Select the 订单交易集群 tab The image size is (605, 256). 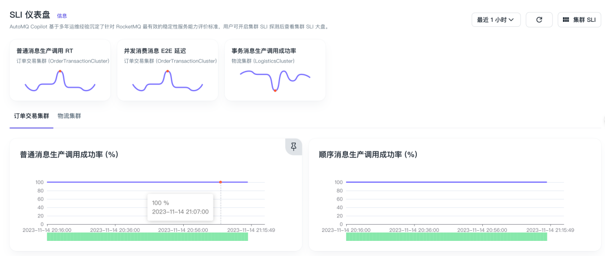click(31, 116)
